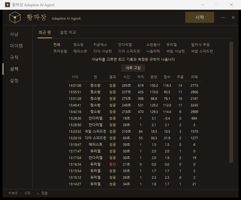Click the red 중단 result
The image size is (241, 200).
point(113,164)
